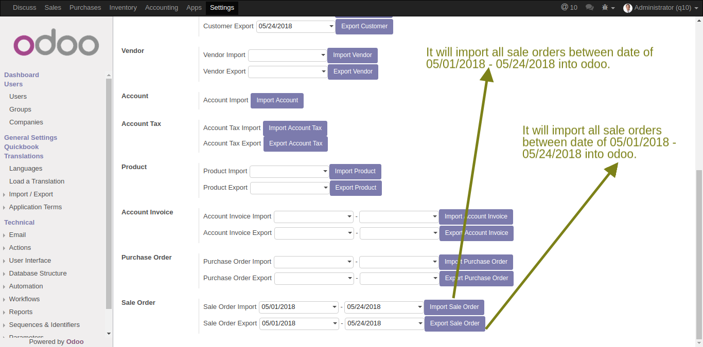The height and width of the screenshot is (347, 703).
Task: Open Sale Order Import start date 05/01/2018
Action: [x=298, y=307]
